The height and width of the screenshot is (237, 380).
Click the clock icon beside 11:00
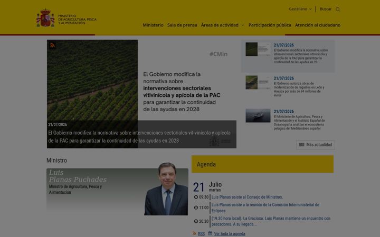tap(196, 208)
